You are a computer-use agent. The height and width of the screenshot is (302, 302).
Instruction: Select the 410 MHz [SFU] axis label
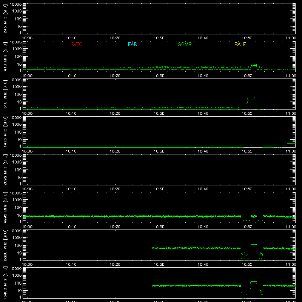click(x=5, y=56)
